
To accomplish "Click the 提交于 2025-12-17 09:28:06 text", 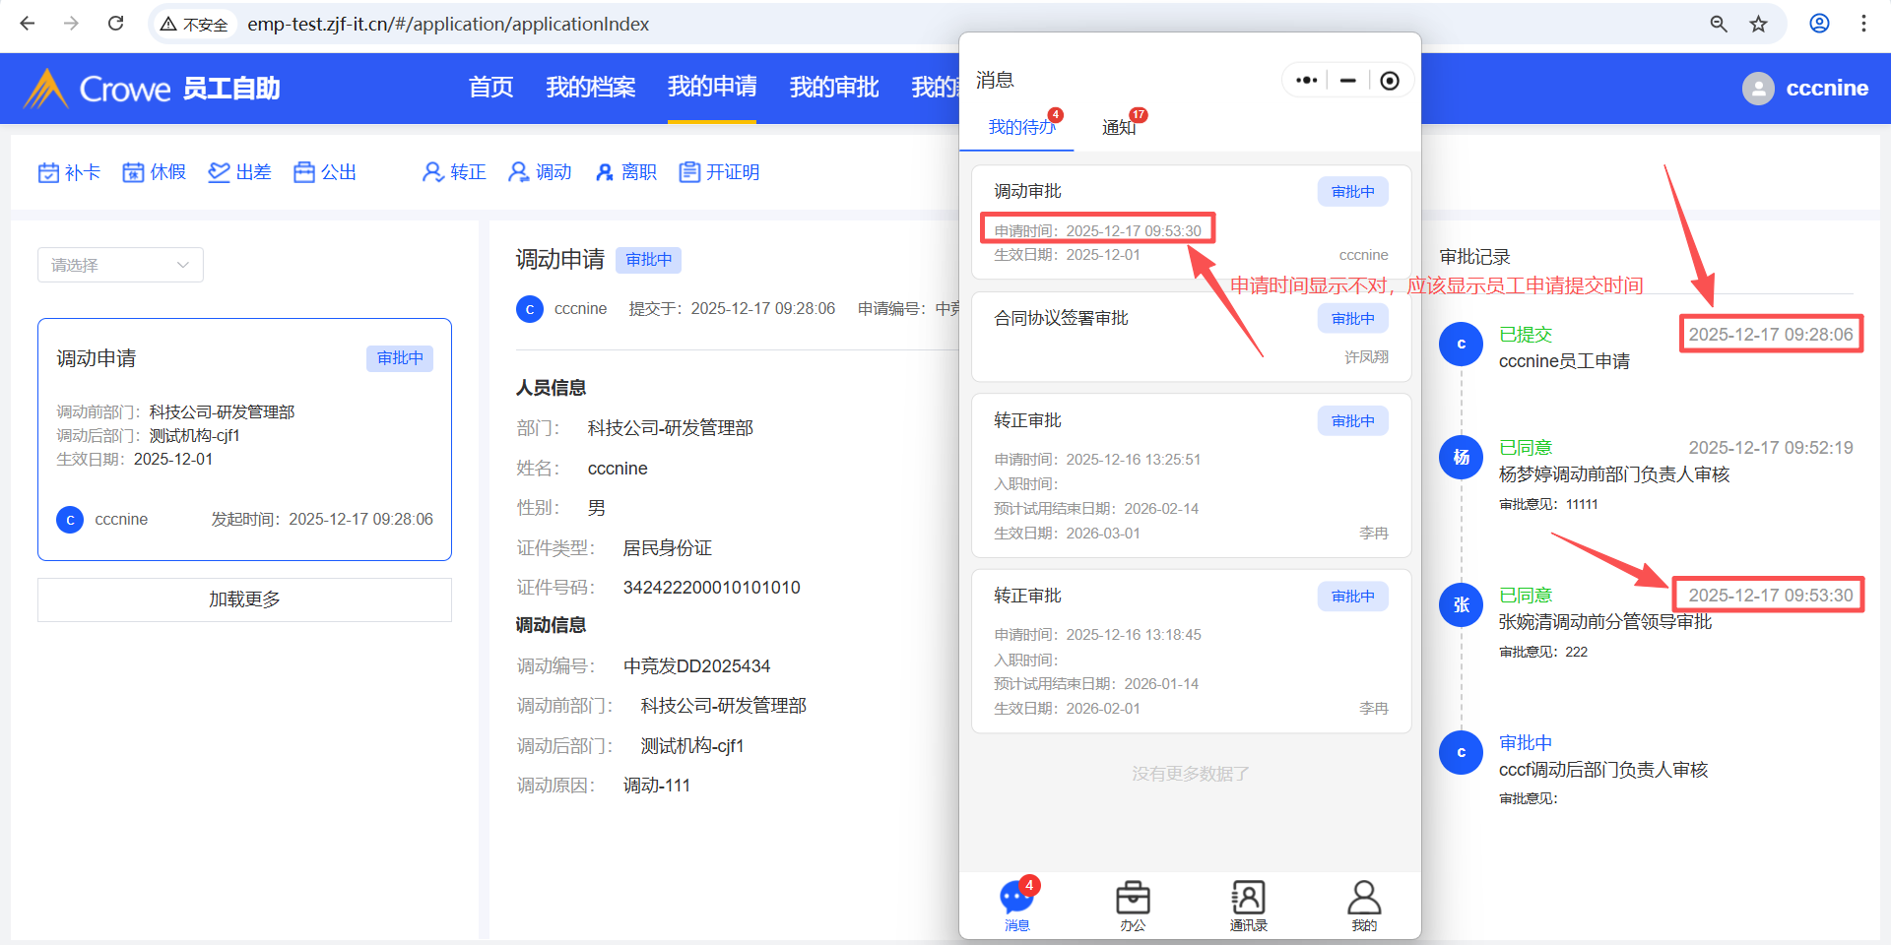I will [732, 309].
